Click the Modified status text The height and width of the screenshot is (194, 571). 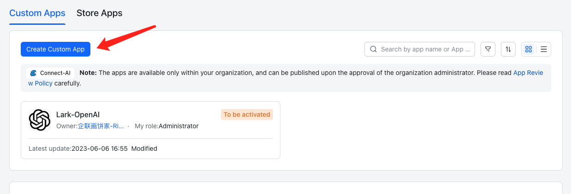click(x=144, y=148)
